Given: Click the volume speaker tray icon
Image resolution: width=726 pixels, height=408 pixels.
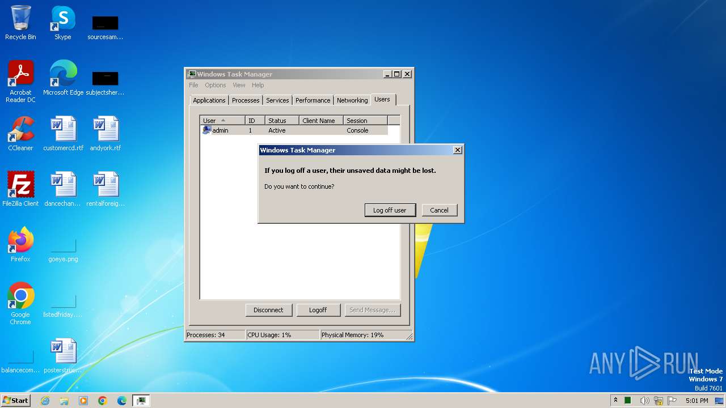Looking at the screenshot, I should pyautogui.click(x=644, y=401).
